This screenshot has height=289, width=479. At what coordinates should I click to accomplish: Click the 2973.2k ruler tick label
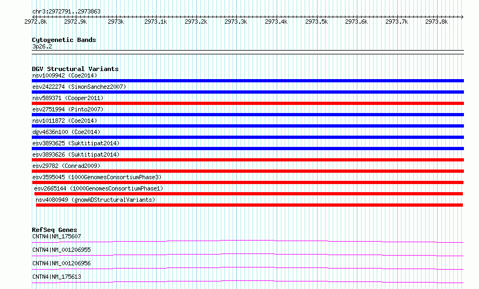point(196,22)
